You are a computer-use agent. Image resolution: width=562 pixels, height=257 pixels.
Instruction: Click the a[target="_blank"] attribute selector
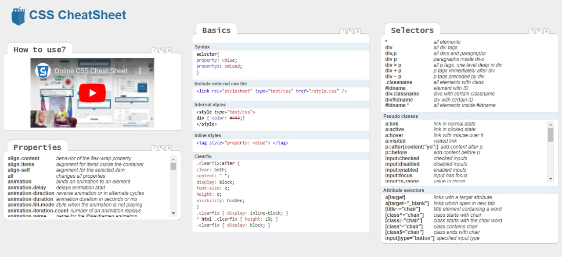pos(406,204)
